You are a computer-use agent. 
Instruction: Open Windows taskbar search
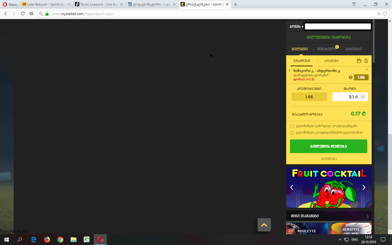(20, 240)
